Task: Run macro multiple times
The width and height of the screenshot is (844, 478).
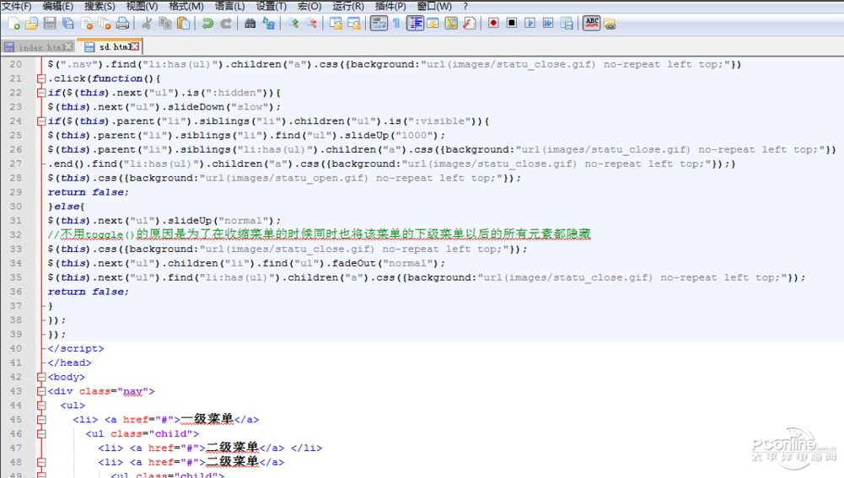Action: point(548,23)
